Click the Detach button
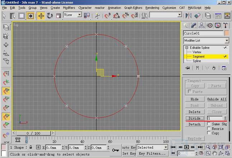Screen dimensions: 232x158 195,124
